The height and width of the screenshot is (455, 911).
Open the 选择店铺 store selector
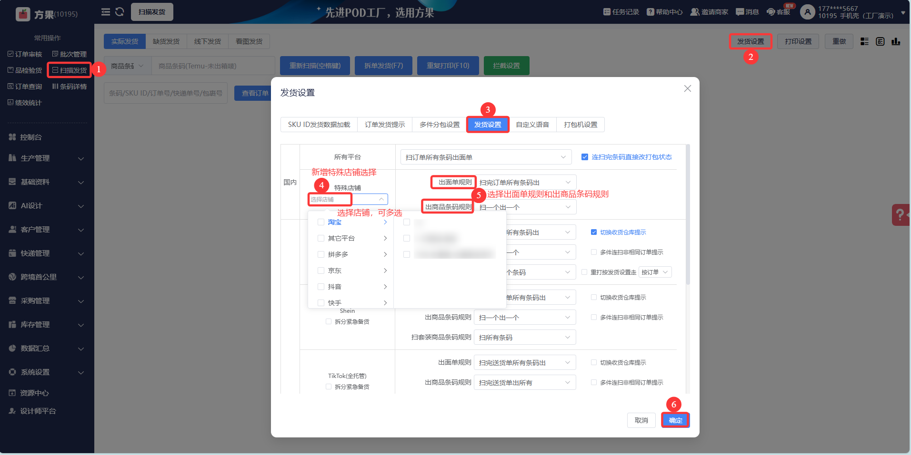(x=348, y=199)
